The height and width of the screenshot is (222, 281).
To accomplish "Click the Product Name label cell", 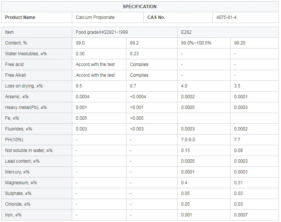I will pyautogui.click(x=20, y=17).
